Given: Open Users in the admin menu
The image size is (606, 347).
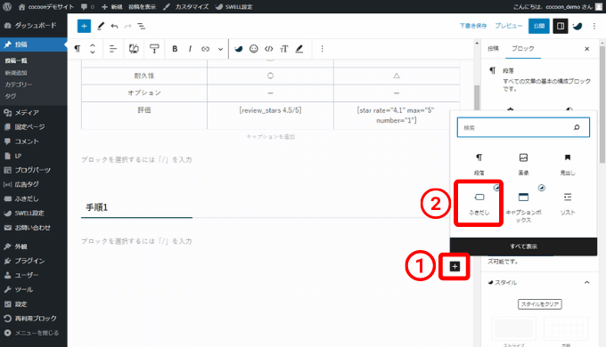Looking at the screenshot, I should [34, 275].
